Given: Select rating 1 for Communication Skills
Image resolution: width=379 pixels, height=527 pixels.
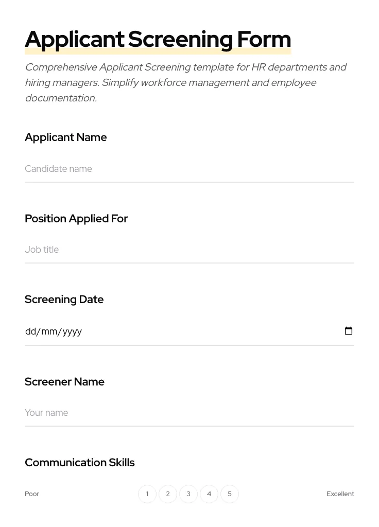Looking at the screenshot, I should coord(147,494).
